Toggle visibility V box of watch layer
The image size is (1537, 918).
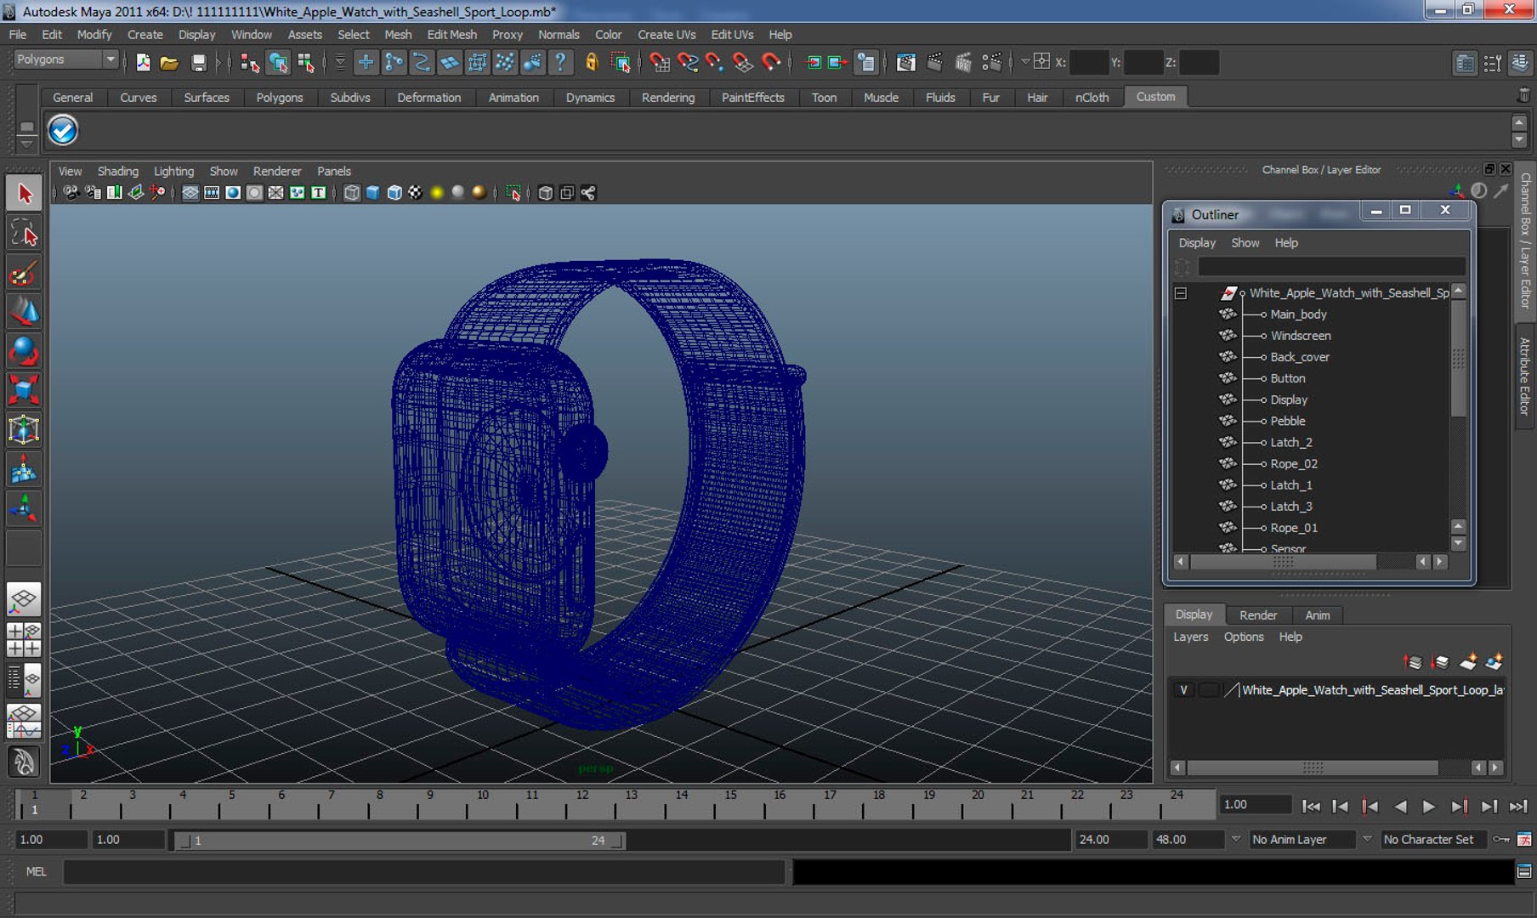1183,690
